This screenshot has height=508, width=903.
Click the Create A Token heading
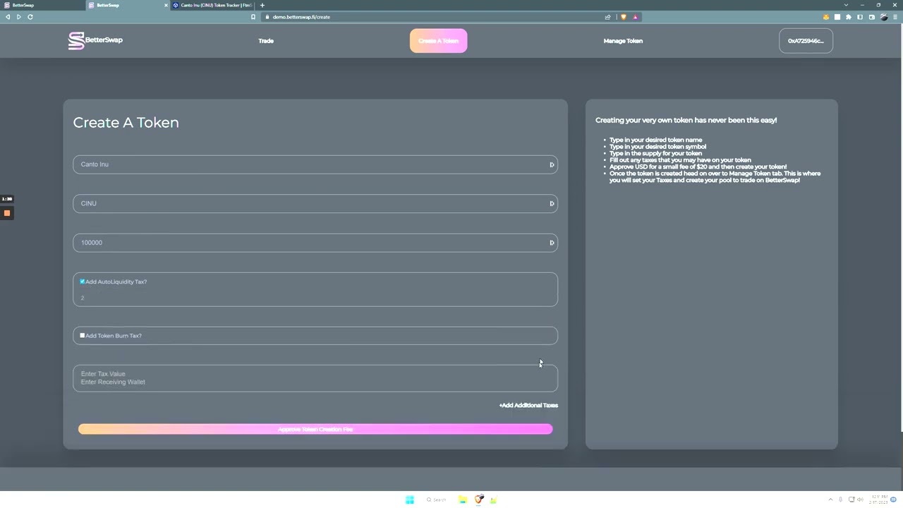tap(126, 123)
